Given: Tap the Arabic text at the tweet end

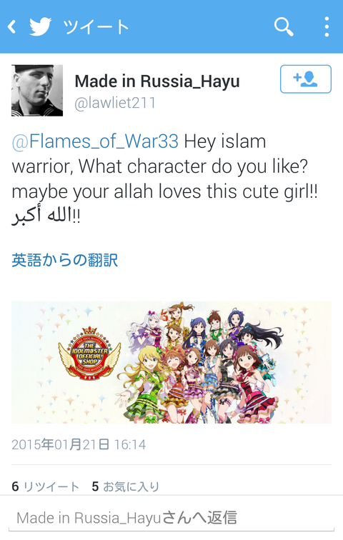Looking at the screenshot, I should point(46,215).
